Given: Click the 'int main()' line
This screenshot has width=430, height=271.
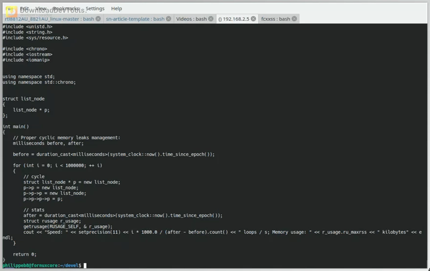Looking at the screenshot, I should tap(15, 126).
